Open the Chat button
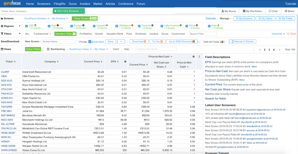The height and width of the screenshot is (154, 298). (273, 11)
